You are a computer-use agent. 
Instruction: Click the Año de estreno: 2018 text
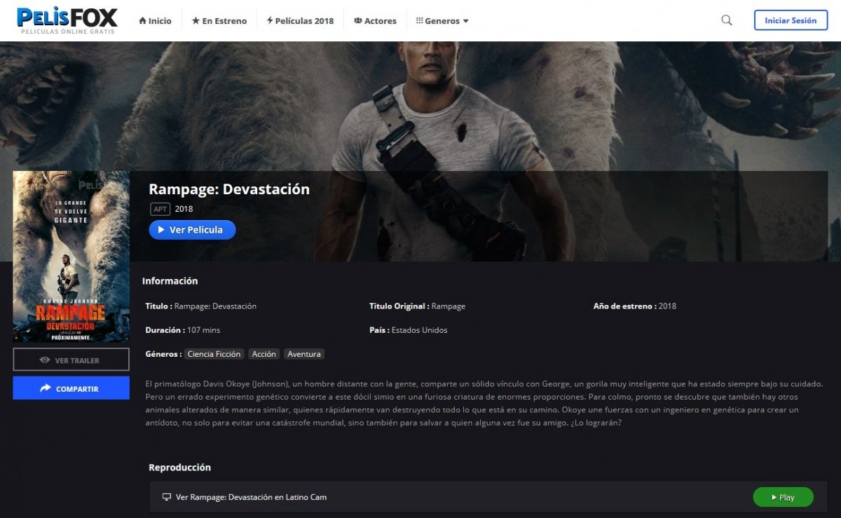635,306
